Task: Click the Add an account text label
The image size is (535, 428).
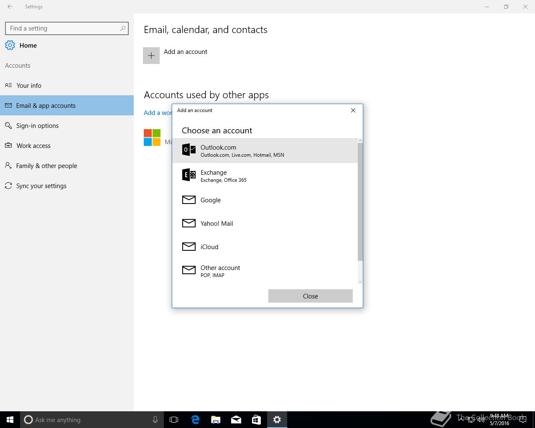Action: pos(186,52)
